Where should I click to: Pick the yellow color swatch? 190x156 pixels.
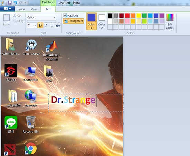139,16
